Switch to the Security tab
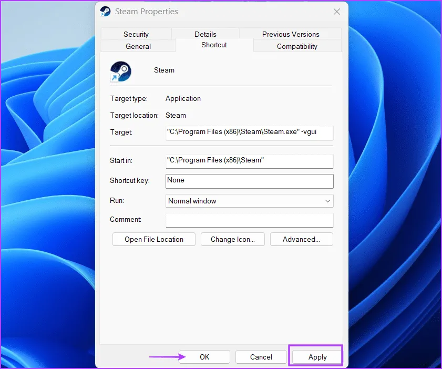442x369 pixels. pos(136,34)
